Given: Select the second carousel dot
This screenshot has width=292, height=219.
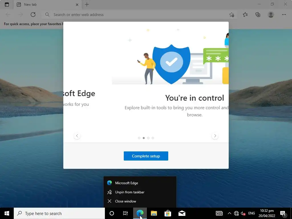Looking at the screenshot, I should pyautogui.click(x=144, y=138).
